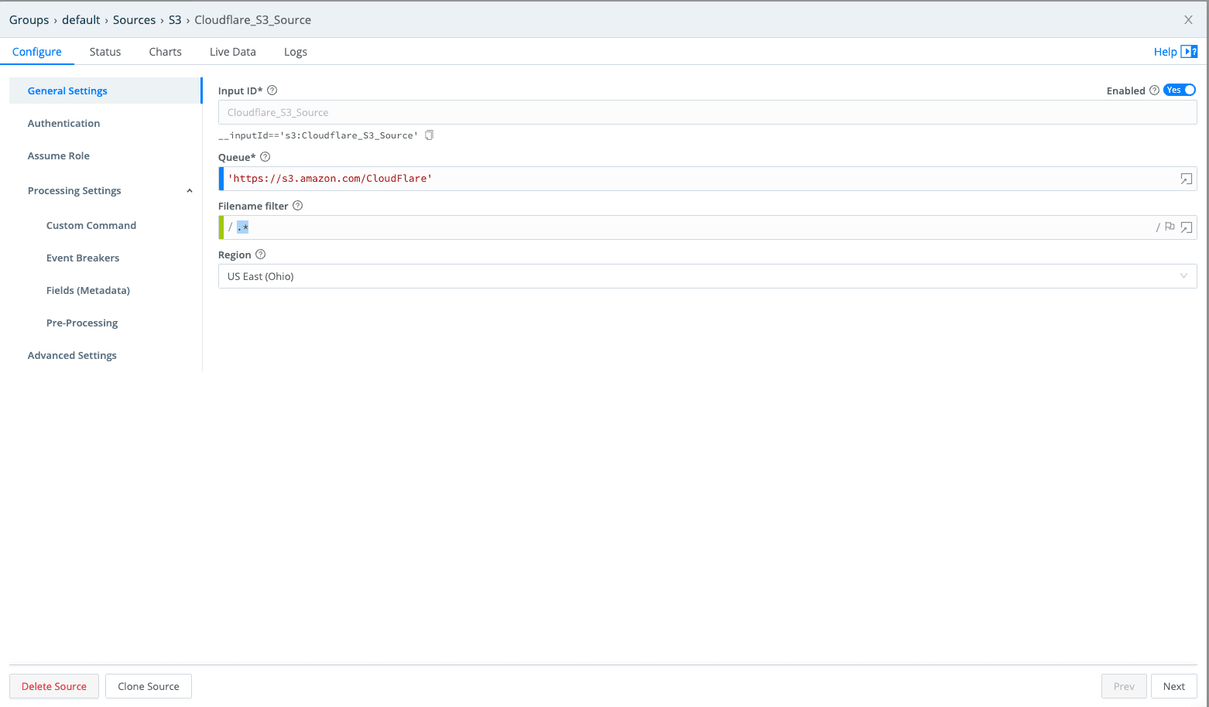Collapse the Processing Settings section
This screenshot has width=1209, height=707.
point(189,191)
